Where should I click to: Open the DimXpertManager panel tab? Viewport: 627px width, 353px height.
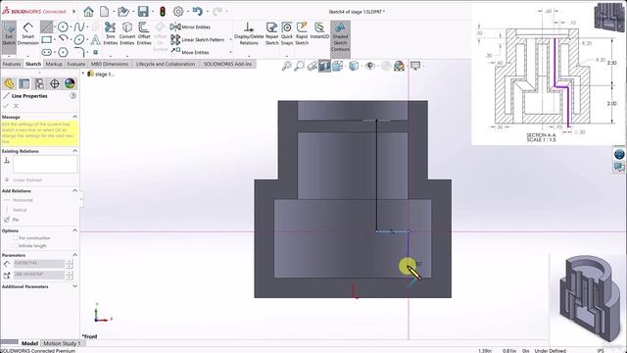(55, 83)
